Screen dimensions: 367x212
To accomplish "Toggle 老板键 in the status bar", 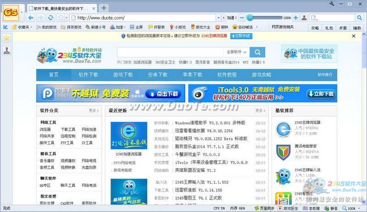I will (x=311, y=208).
